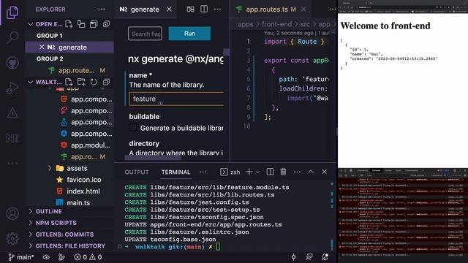
Task: Open the terminal launch profile dropdown arrow
Action: 258,172
